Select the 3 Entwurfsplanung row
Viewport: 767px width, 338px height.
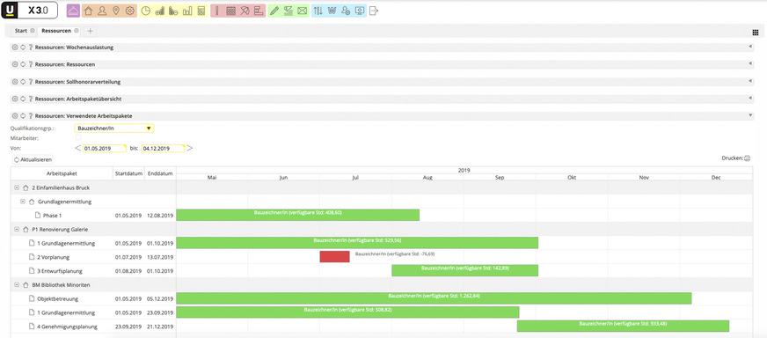pyautogui.click(x=93, y=271)
